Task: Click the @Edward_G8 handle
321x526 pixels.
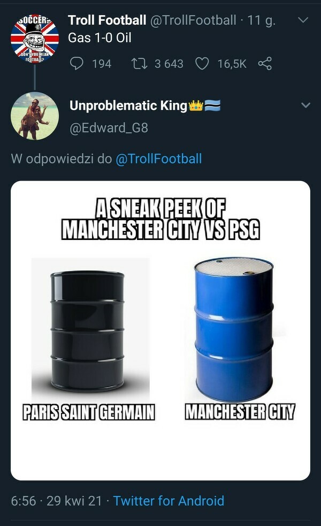Action: (x=109, y=127)
